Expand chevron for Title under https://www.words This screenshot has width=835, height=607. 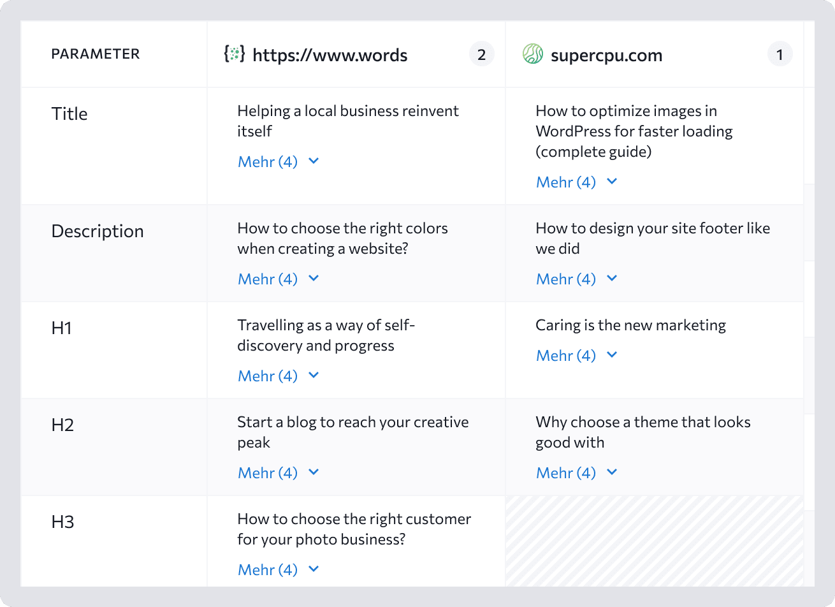pyautogui.click(x=314, y=161)
